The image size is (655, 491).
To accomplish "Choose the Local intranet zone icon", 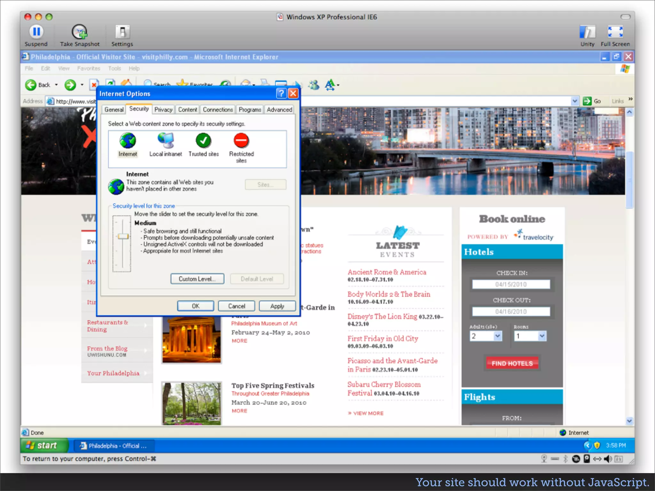I will click(165, 141).
